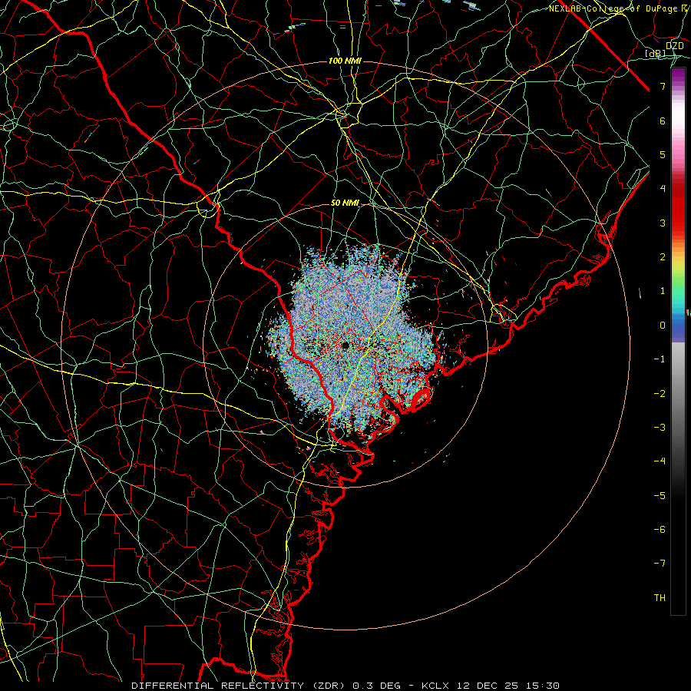
Task: Click the red band of the color scale
Action: coord(678,207)
